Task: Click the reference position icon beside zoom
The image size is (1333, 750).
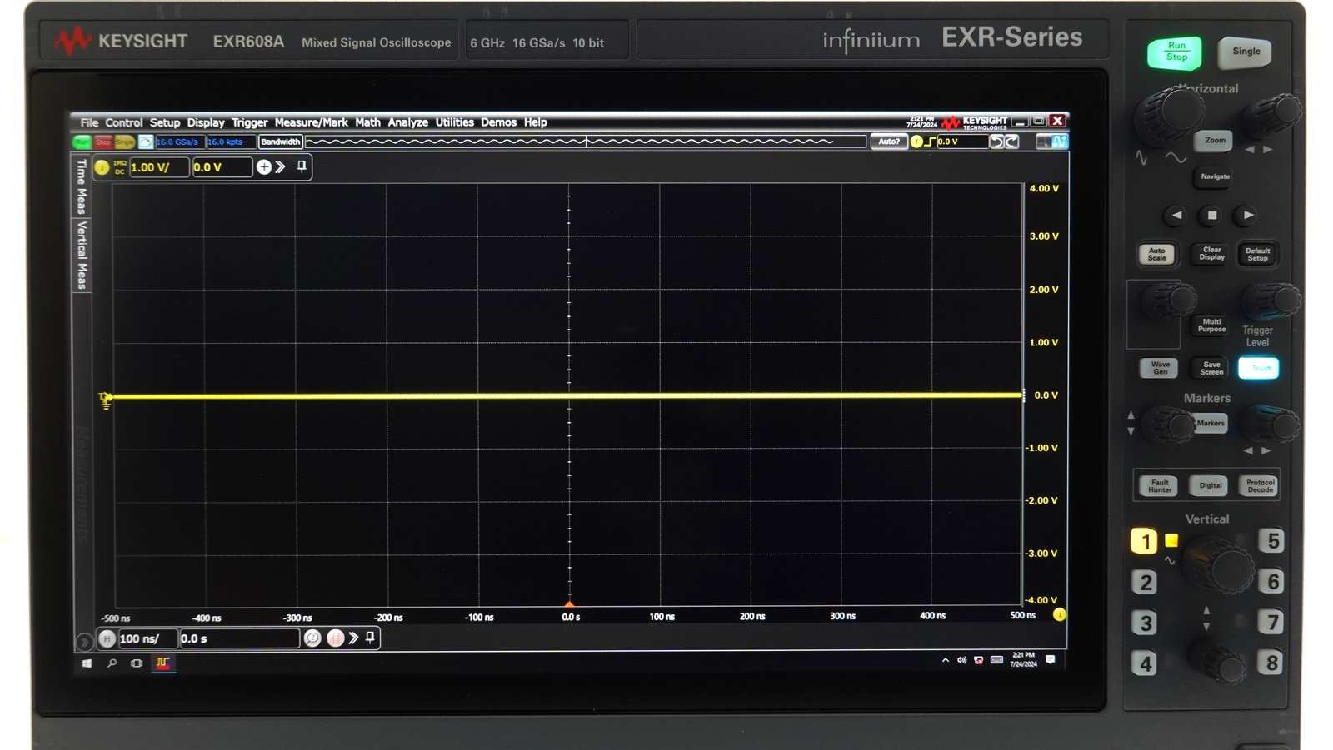Action: click(335, 638)
